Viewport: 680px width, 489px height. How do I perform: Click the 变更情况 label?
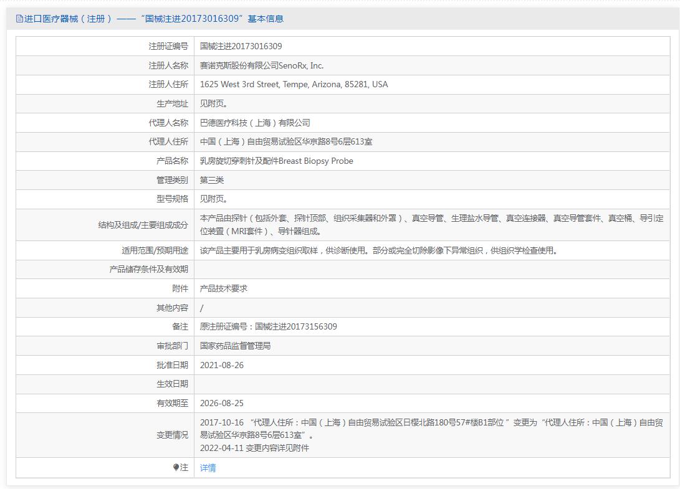point(172,435)
